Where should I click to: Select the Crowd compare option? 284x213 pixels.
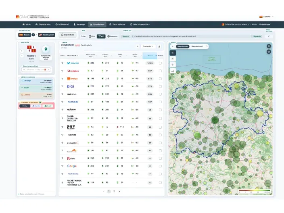click(x=48, y=106)
